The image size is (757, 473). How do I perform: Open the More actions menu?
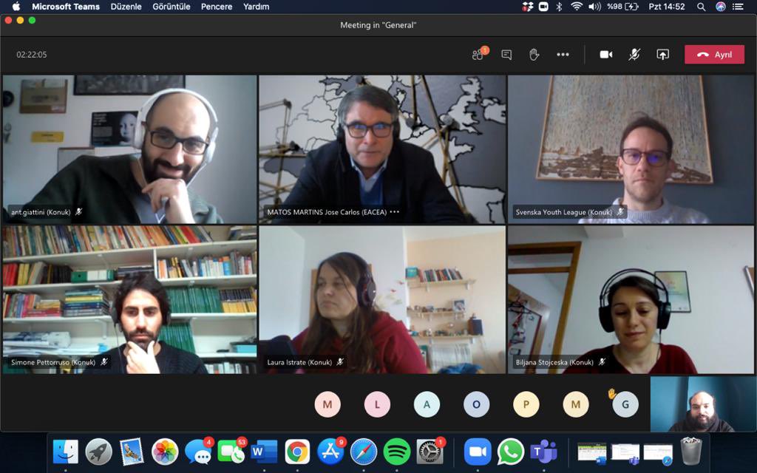click(x=563, y=55)
